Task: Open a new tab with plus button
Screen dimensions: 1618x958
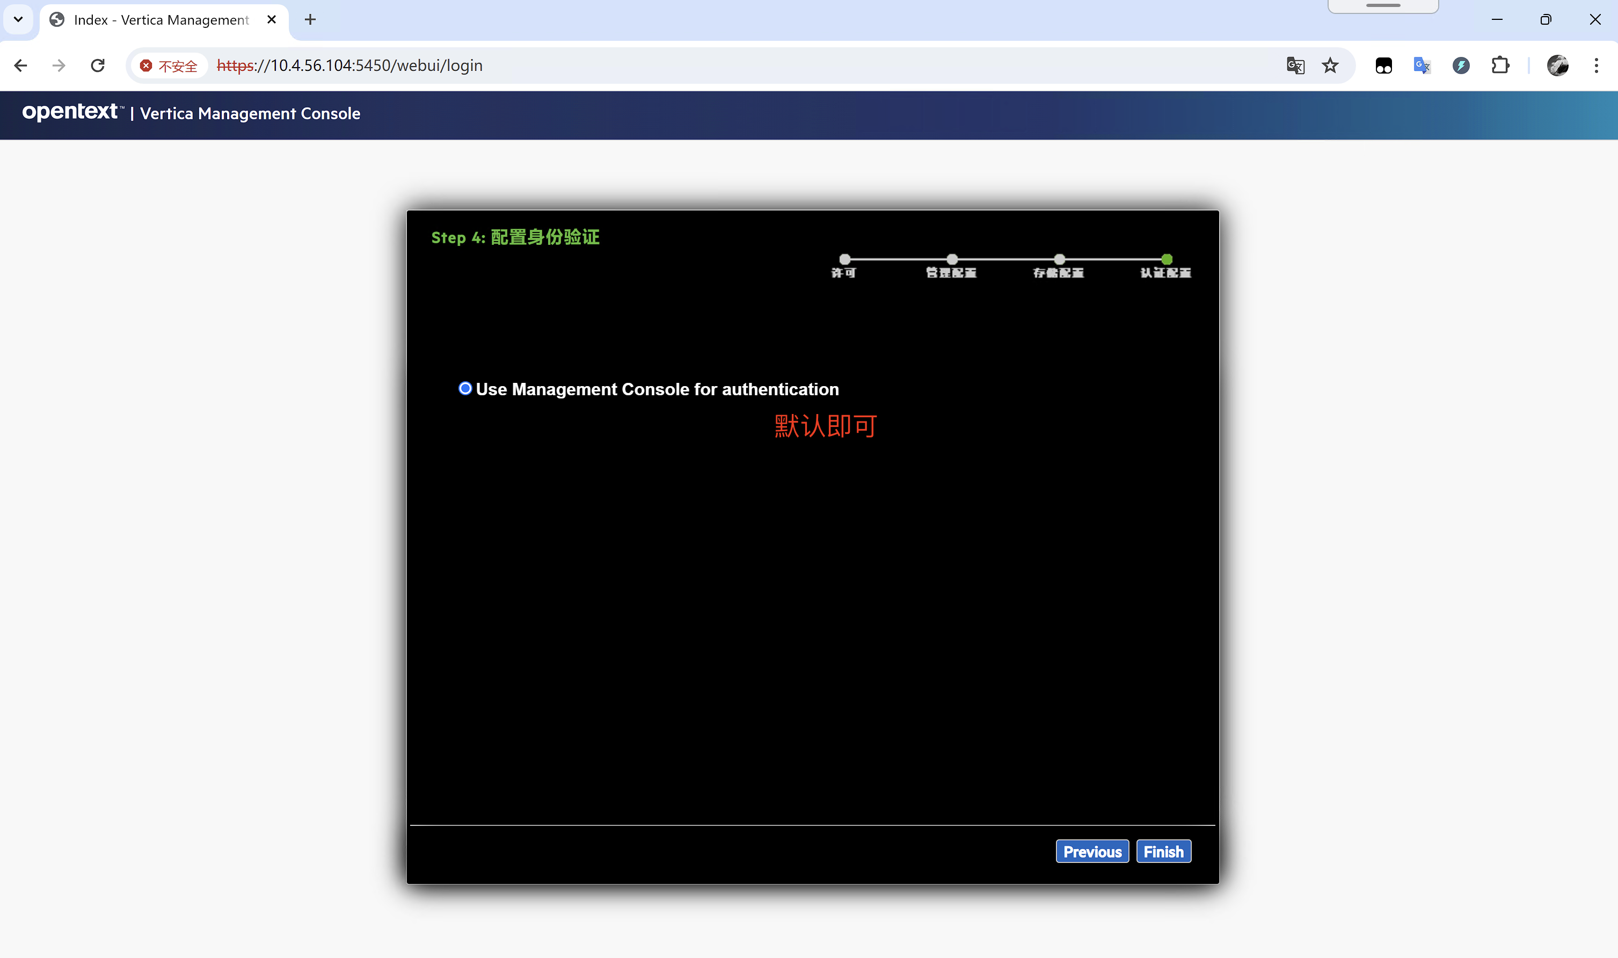Action: point(310,19)
